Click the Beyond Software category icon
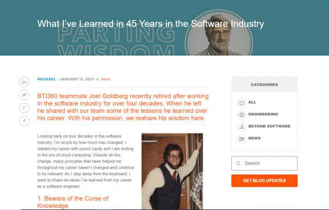The image size is (329, 210). tap(242, 127)
